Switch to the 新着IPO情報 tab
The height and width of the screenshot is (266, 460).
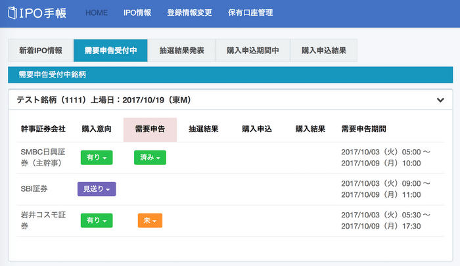[41, 51]
